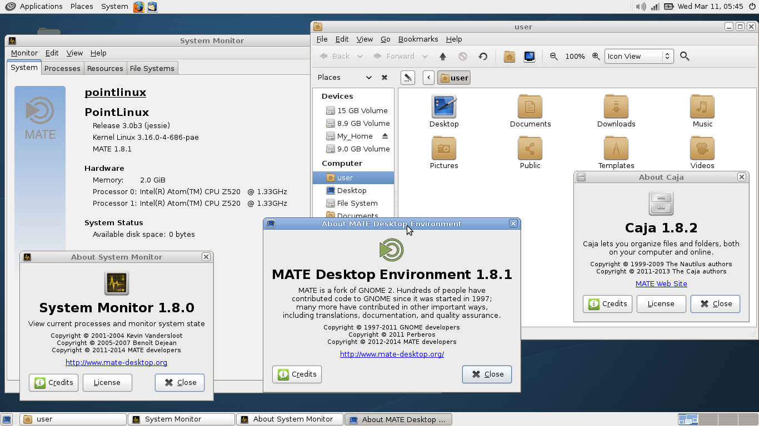
Task: Reload the current Caja folder
Action: click(483, 56)
